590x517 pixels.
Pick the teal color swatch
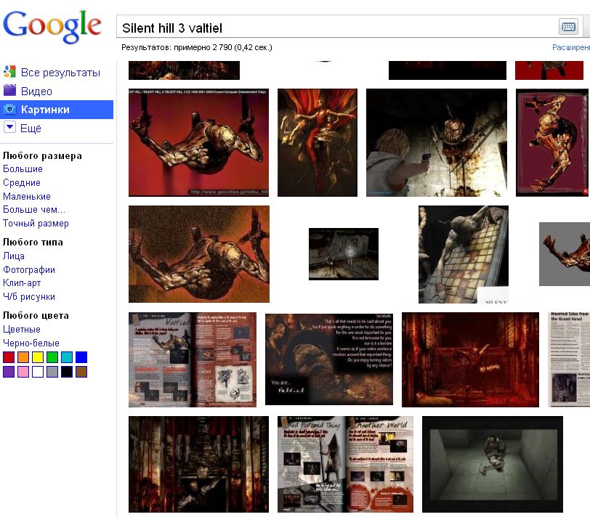click(67, 357)
